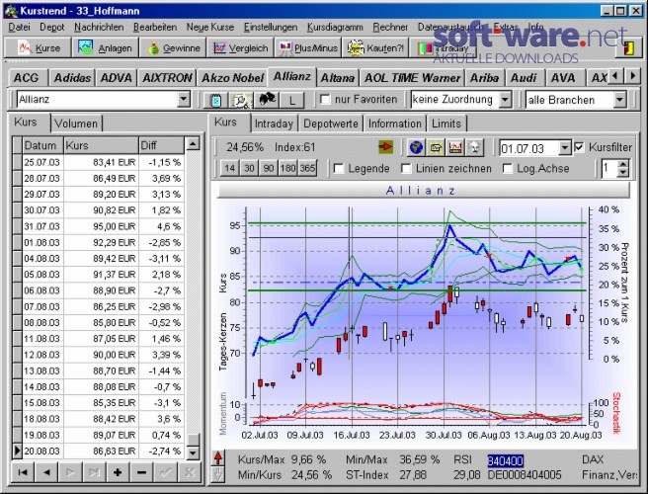Uncheck the Kursfilter checkbox
Image resolution: width=648 pixels, height=494 pixels.
tap(580, 147)
